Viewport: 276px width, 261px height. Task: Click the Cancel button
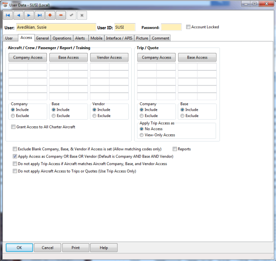coord(48,248)
